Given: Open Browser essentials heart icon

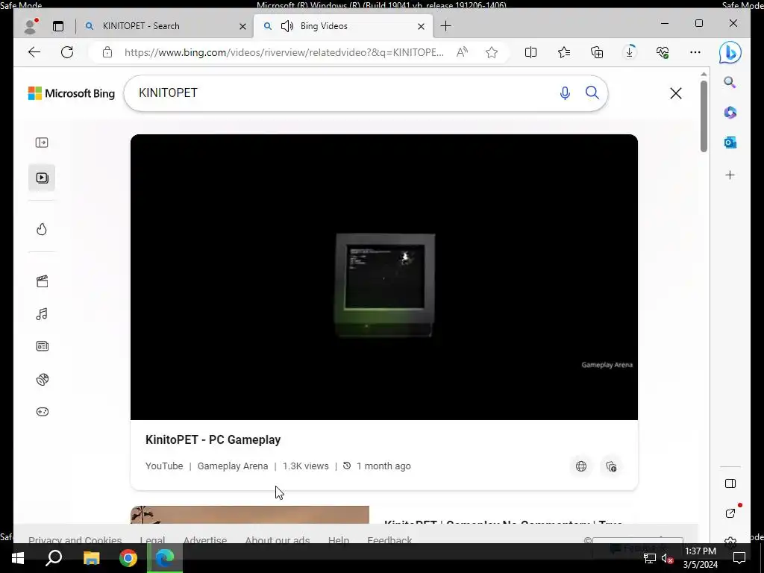Looking at the screenshot, I should pyautogui.click(x=663, y=52).
